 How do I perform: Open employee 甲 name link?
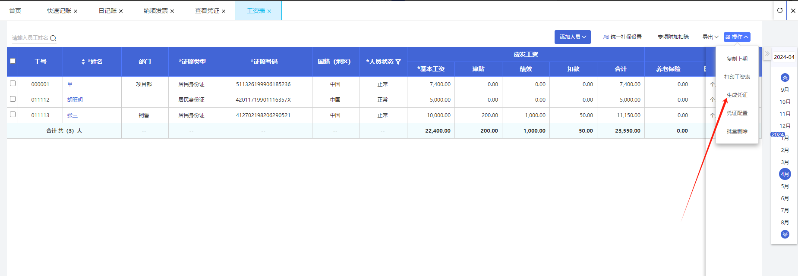coord(70,84)
